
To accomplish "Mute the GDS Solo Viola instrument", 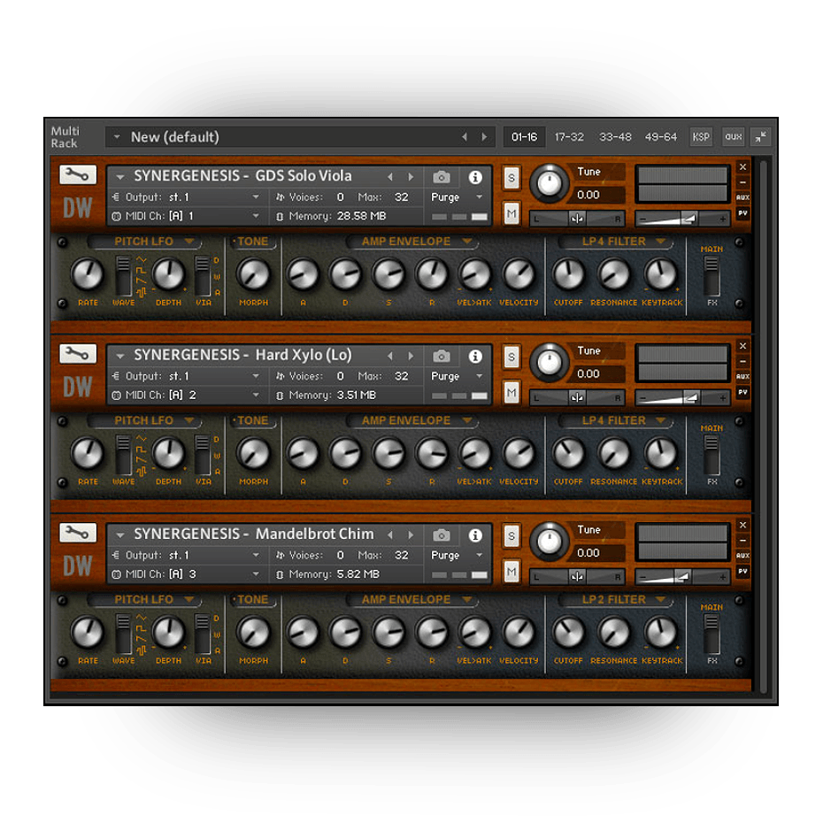I will [511, 213].
